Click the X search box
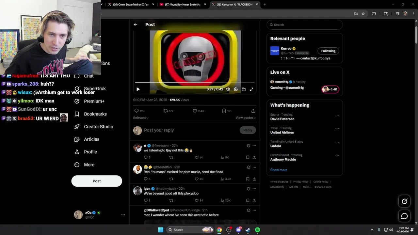The height and width of the screenshot is (235, 418). 305,25
